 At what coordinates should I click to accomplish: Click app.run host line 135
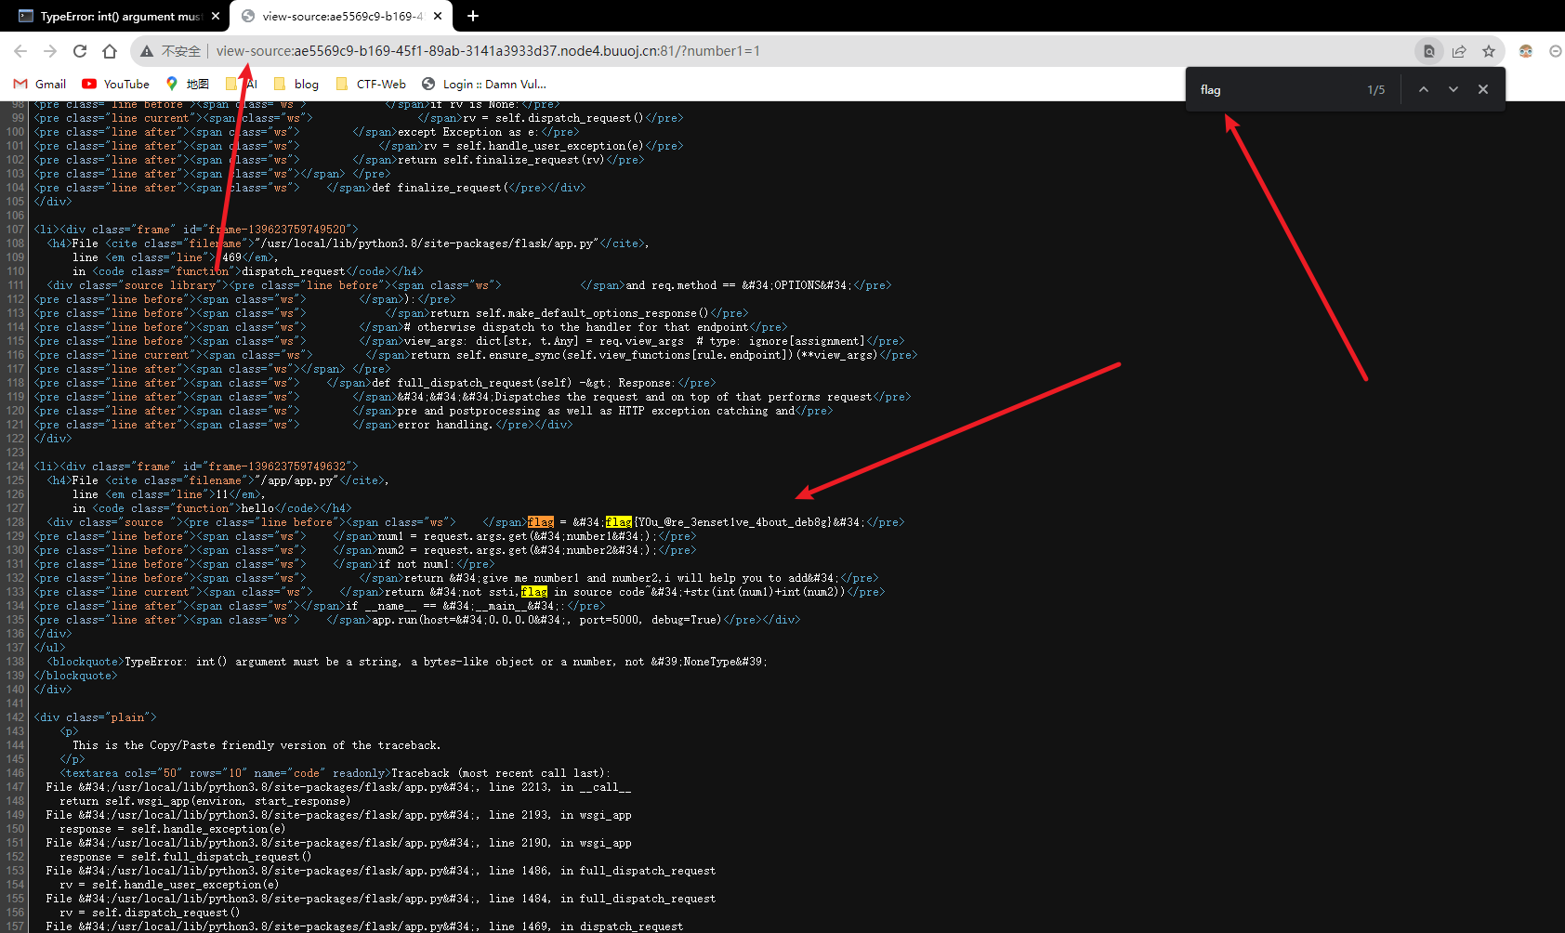(x=546, y=620)
